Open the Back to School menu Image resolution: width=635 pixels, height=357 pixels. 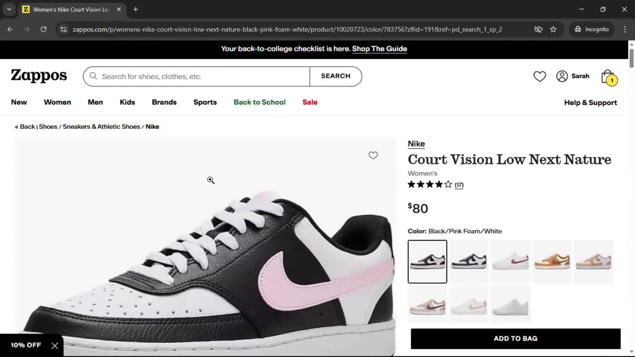260,102
